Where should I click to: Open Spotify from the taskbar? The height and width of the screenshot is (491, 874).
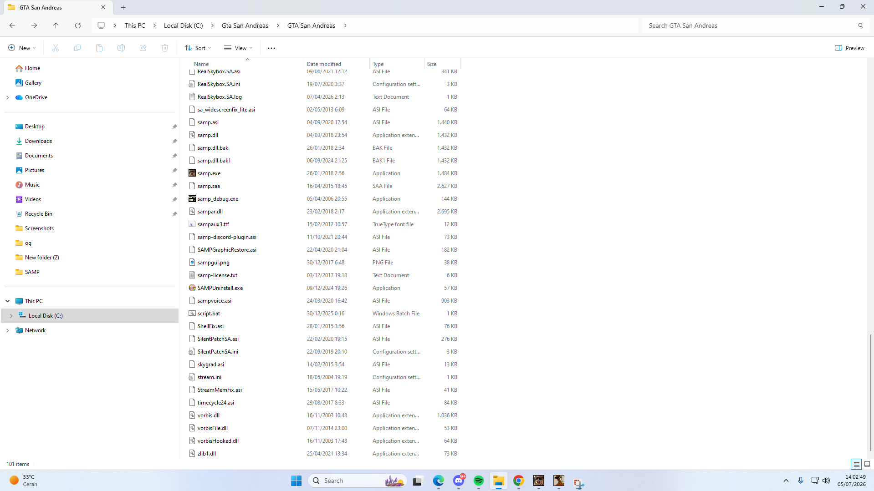pyautogui.click(x=479, y=481)
